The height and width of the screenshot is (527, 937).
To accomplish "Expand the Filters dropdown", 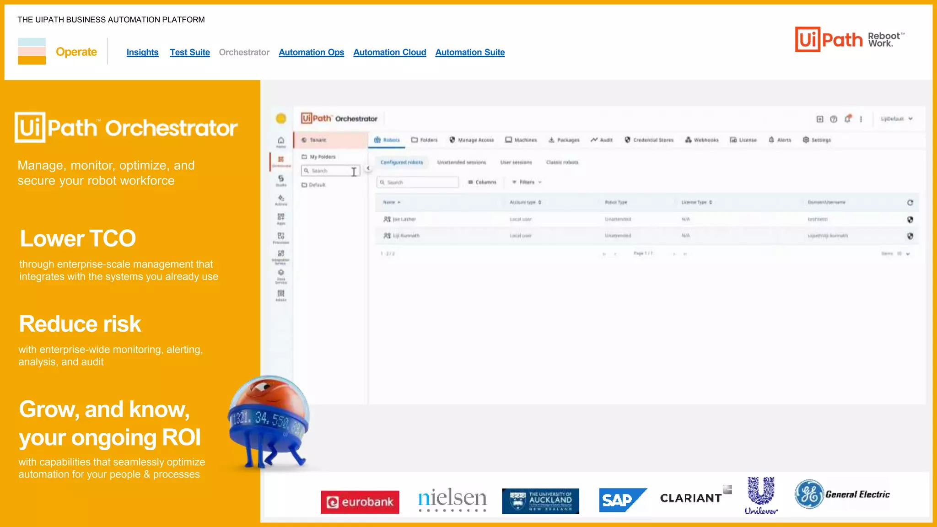I will click(527, 182).
